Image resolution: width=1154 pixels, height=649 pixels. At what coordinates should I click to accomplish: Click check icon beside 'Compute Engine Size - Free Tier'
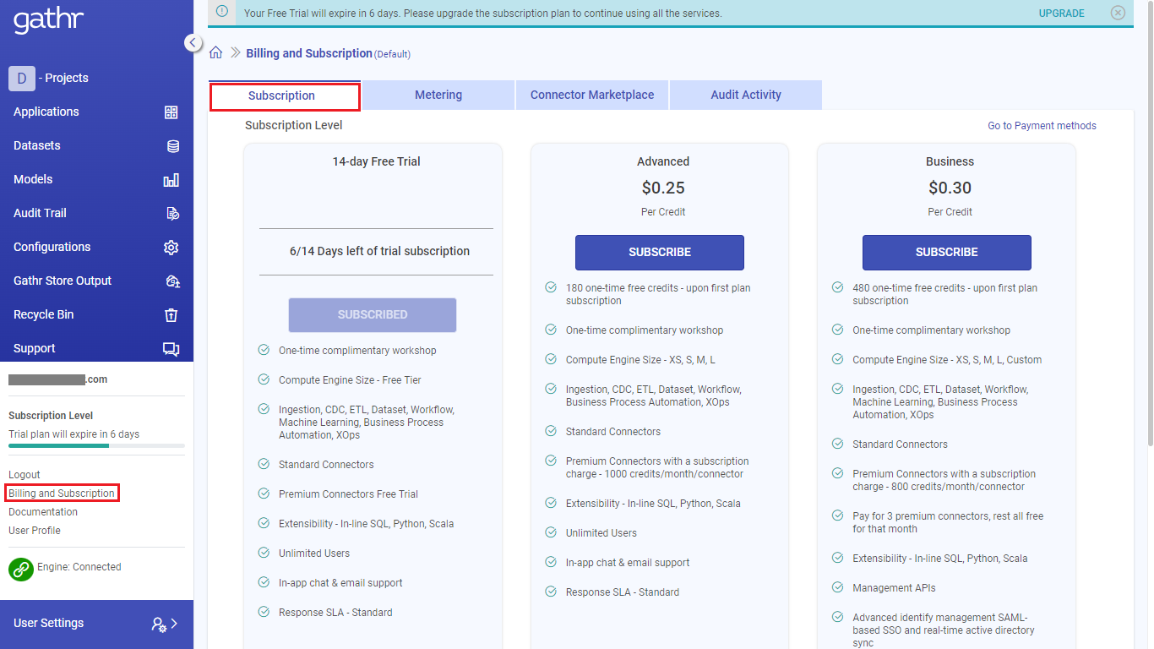point(264,379)
